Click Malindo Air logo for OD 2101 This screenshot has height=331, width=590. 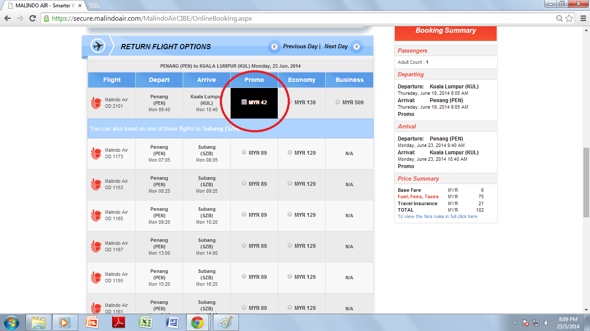(96, 103)
